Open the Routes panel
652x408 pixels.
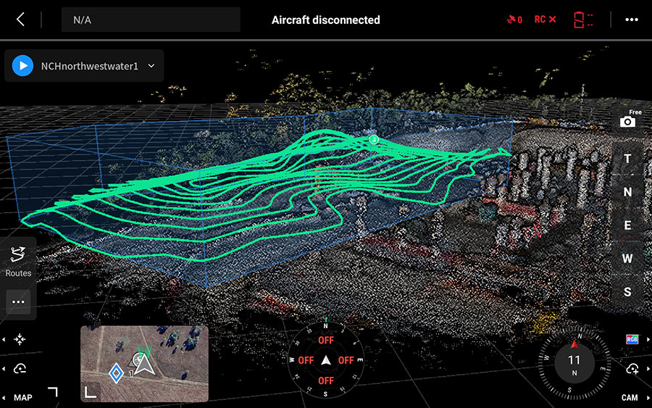point(18,262)
